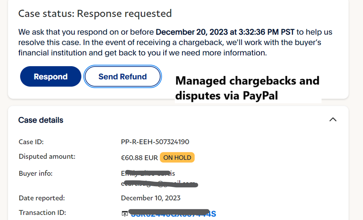Click the Respond button
The width and height of the screenshot is (363, 220).
(x=50, y=77)
